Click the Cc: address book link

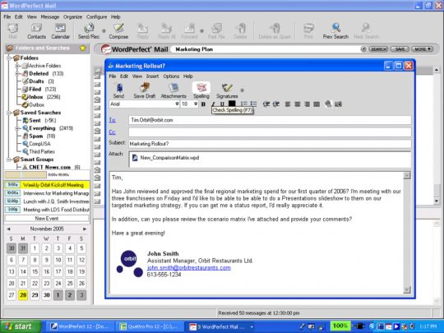pos(112,132)
